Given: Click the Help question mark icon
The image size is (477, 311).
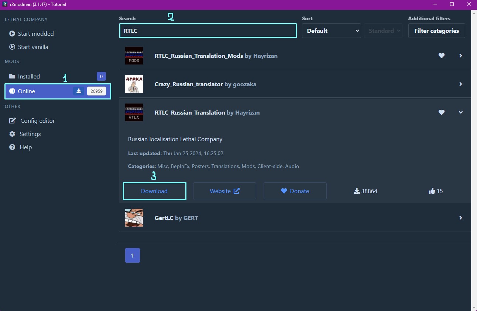Looking at the screenshot, I should click(x=12, y=147).
